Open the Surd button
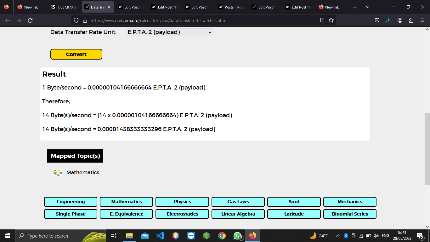This screenshot has width=430, height=242. 294,202
